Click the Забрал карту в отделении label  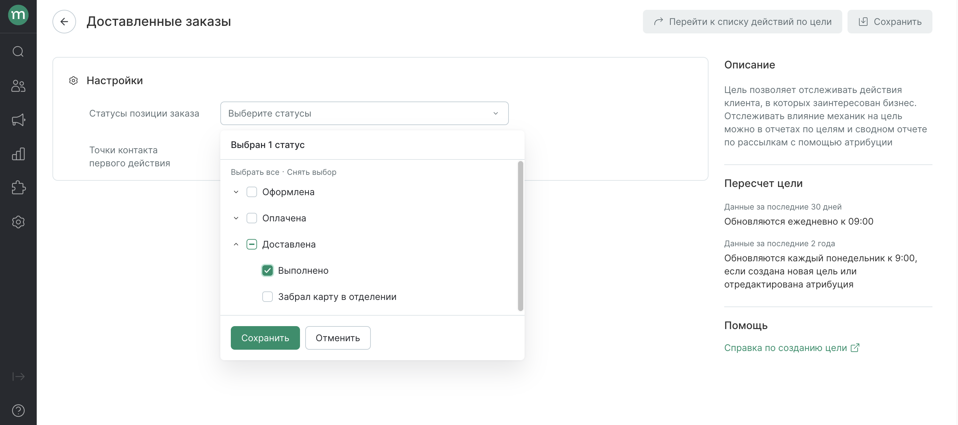coord(337,297)
